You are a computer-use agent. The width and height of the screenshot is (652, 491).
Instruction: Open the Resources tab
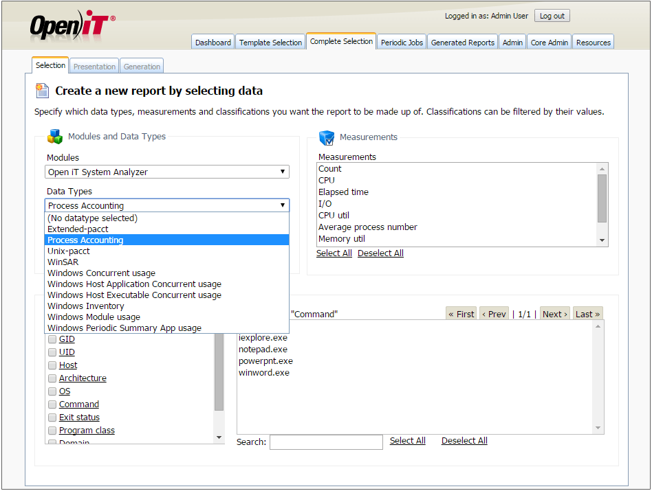593,43
